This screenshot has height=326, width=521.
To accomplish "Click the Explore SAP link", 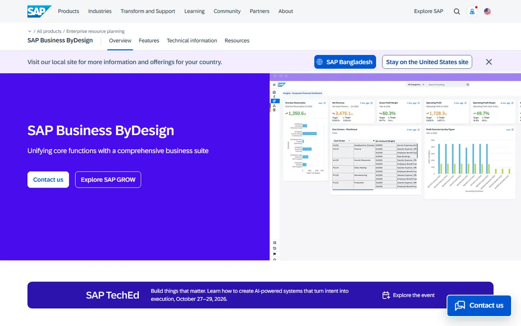I will pos(429,11).
